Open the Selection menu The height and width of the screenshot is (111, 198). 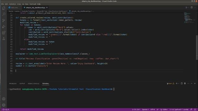point(12,4)
